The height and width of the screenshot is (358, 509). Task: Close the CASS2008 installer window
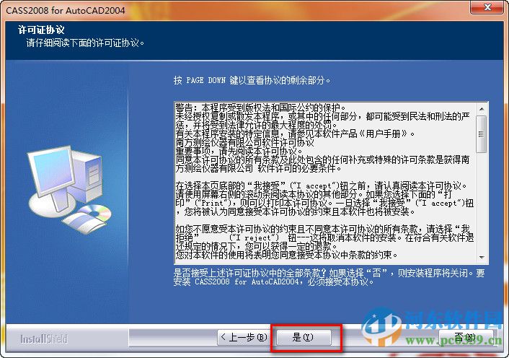coord(487,7)
